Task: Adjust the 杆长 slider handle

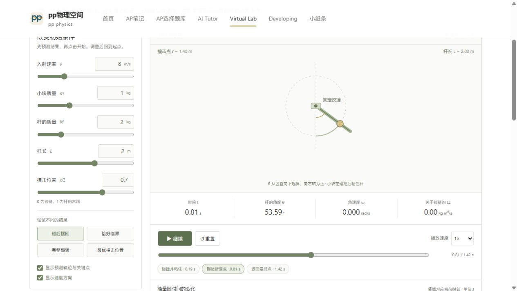Action: [x=94, y=163]
